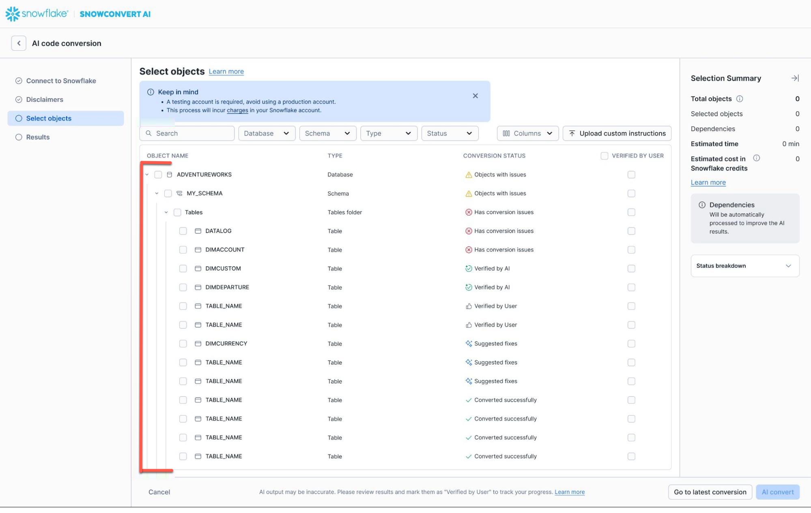Collapse the Selection Summary panel arrow icon
The height and width of the screenshot is (513, 811).
[x=795, y=78]
